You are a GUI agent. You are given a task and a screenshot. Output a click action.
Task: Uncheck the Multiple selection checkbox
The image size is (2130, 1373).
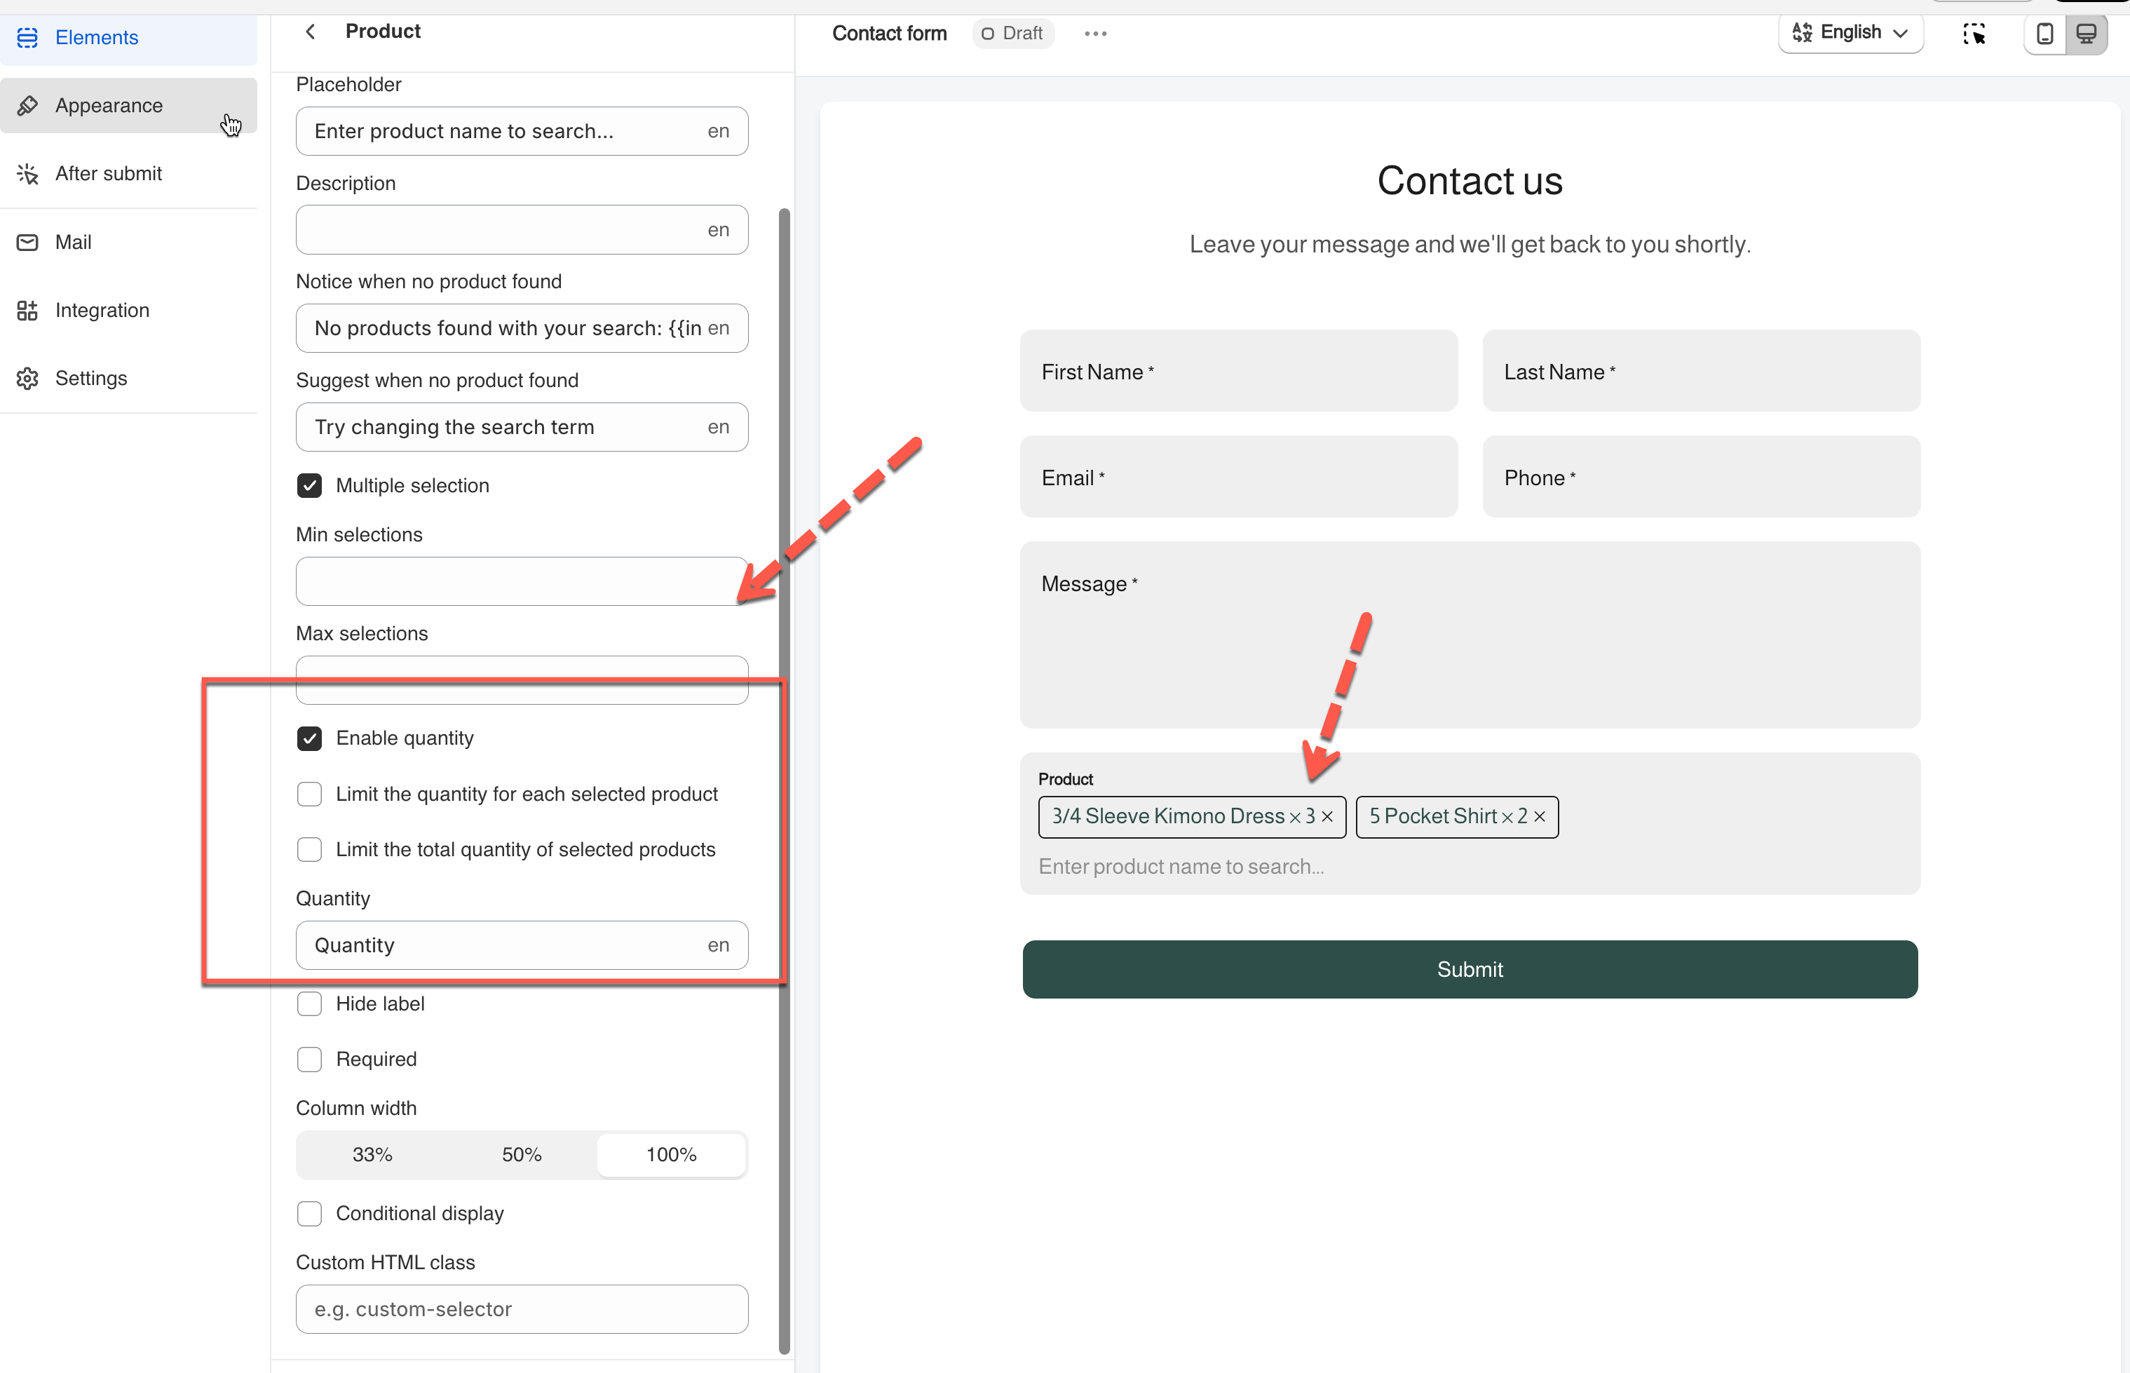[309, 486]
